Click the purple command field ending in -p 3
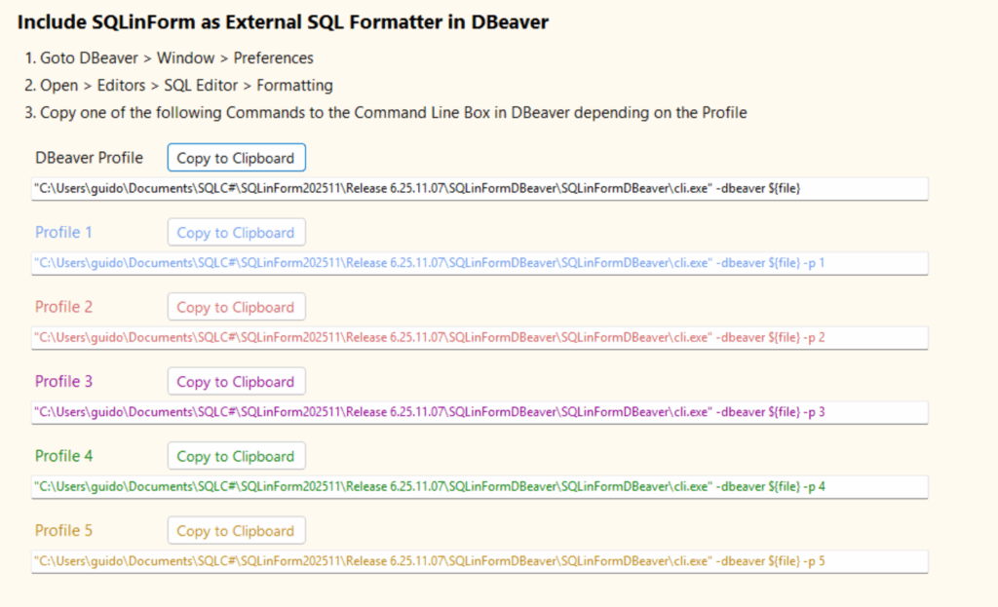The height and width of the screenshot is (607, 998). coord(479,412)
